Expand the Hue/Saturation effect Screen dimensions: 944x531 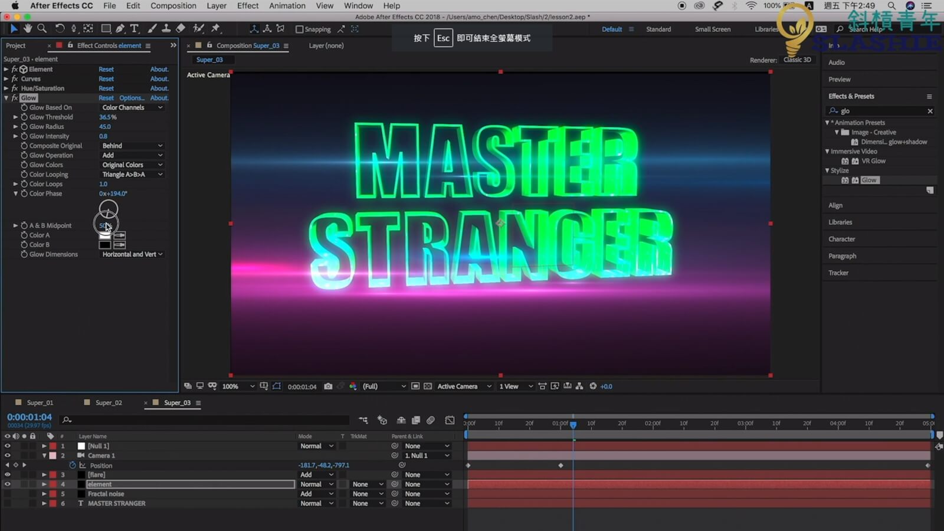6,88
